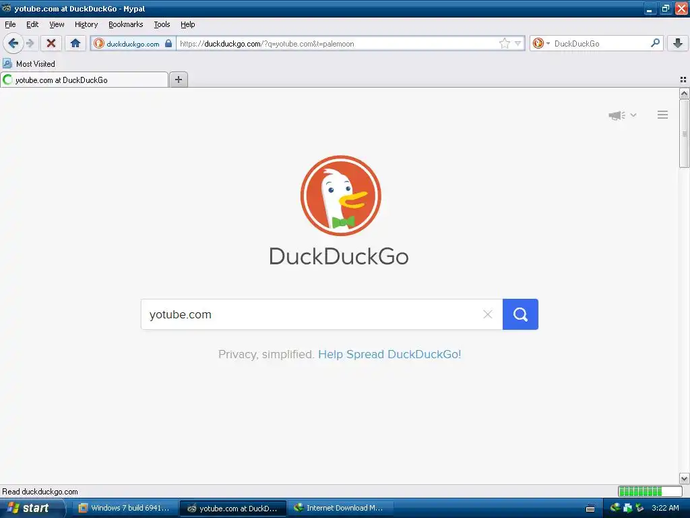Click the toolbar search magnifier icon

(655, 42)
